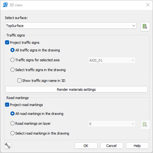
Task: Select All traffic signs in the drawing
Action: [12, 50]
